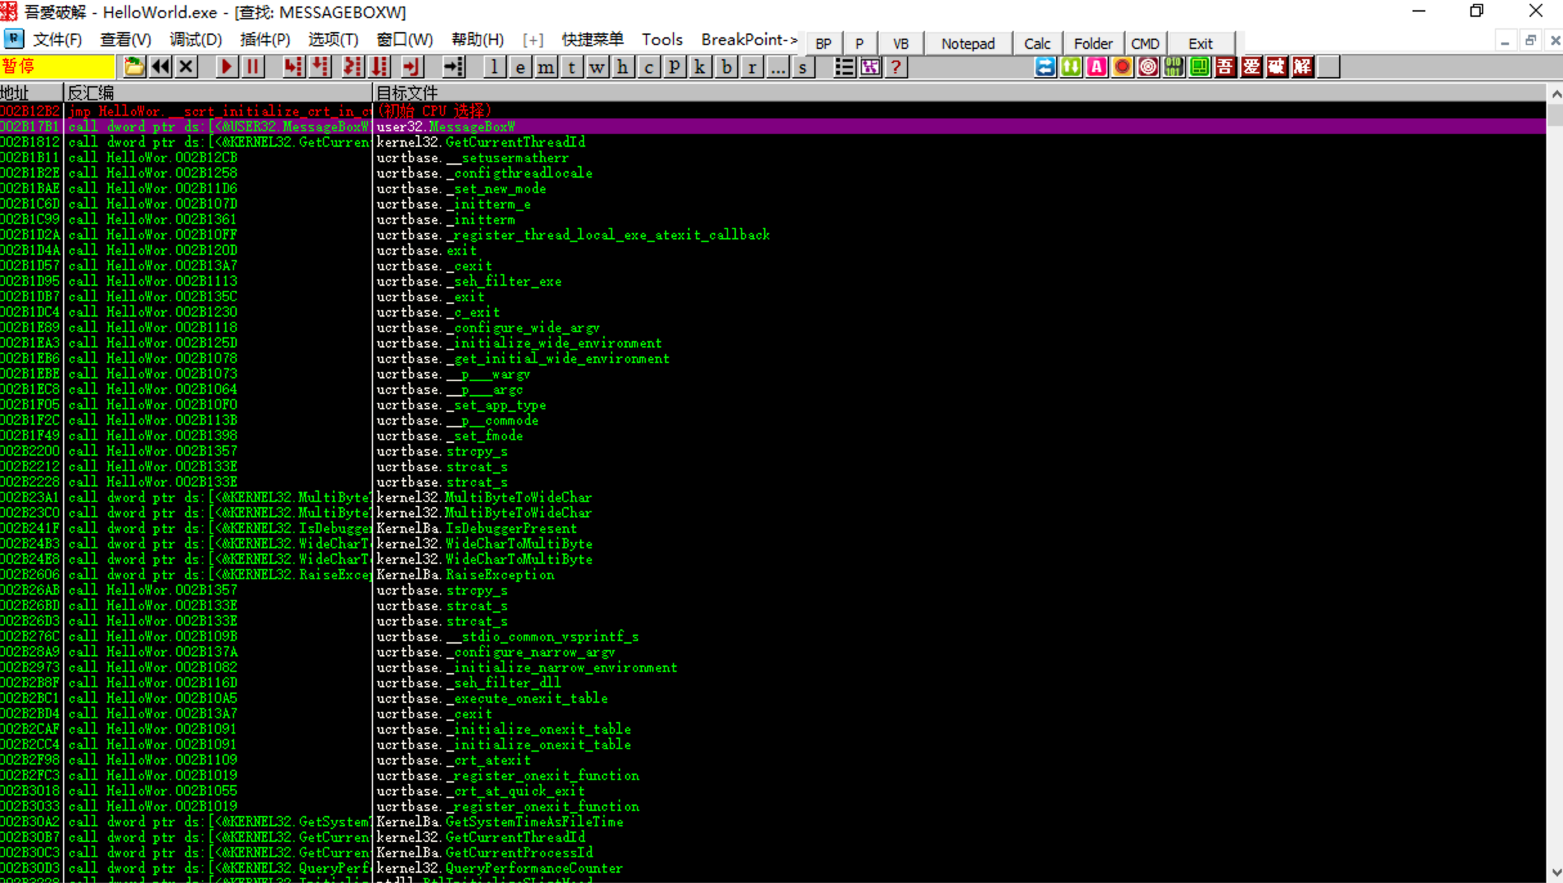Image resolution: width=1563 pixels, height=883 pixels.
Task: Open Memory map via 'm' button
Action: pyautogui.click(x=545, y=67)
